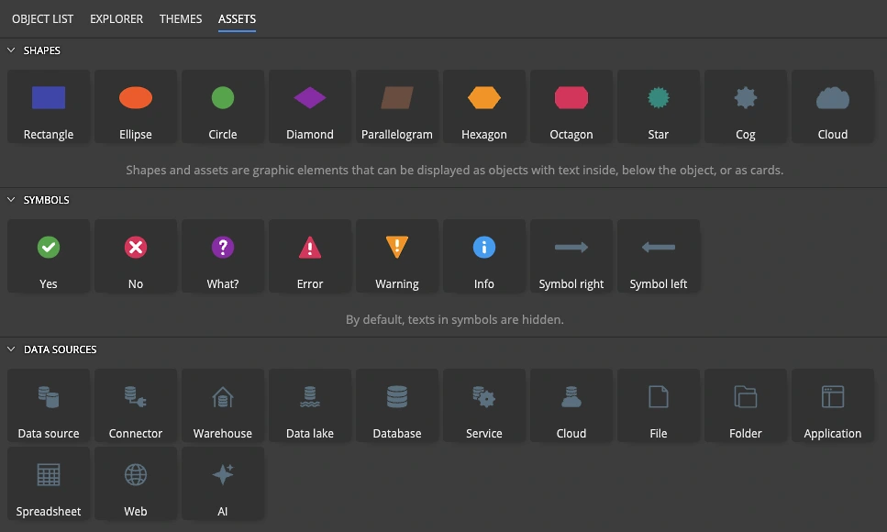Choose the Cloud asset in Data Sources
This screenshot has width=887, height=532.
(571, 405)
